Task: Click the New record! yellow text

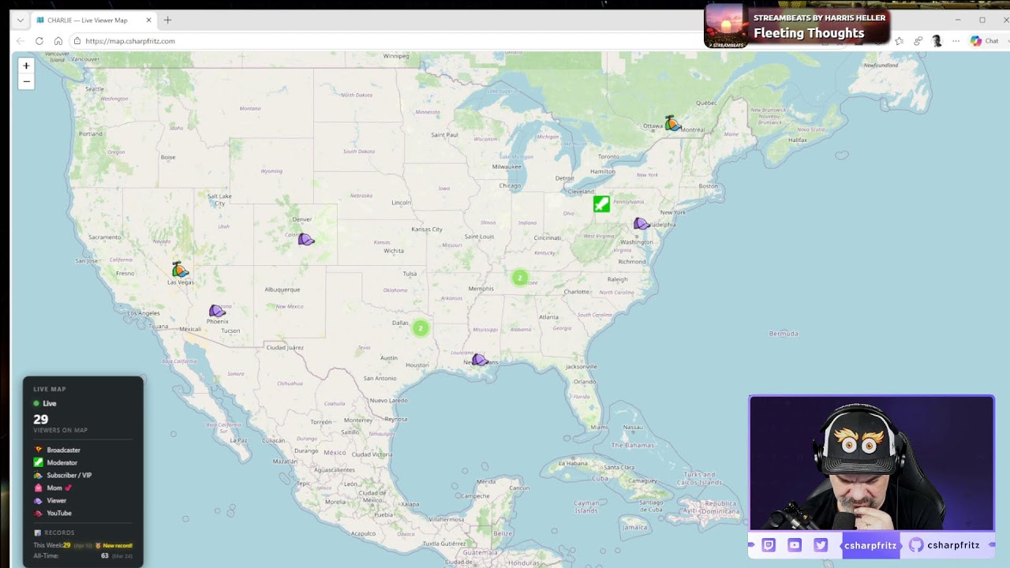Action: point(118,545)
